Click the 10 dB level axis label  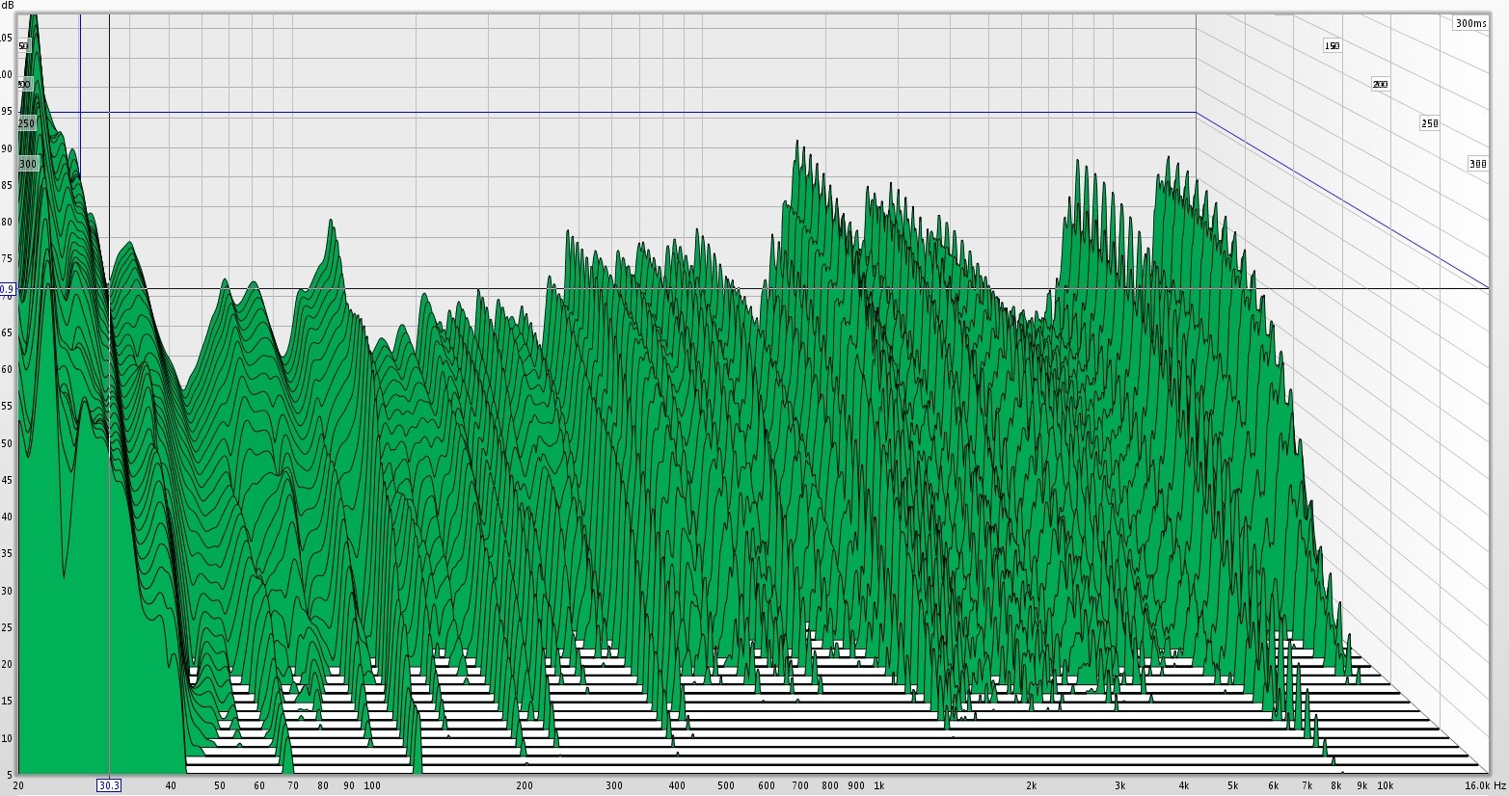point(7,738)
